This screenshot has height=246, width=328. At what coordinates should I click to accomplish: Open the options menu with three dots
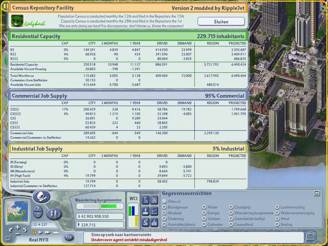(69, 237)
